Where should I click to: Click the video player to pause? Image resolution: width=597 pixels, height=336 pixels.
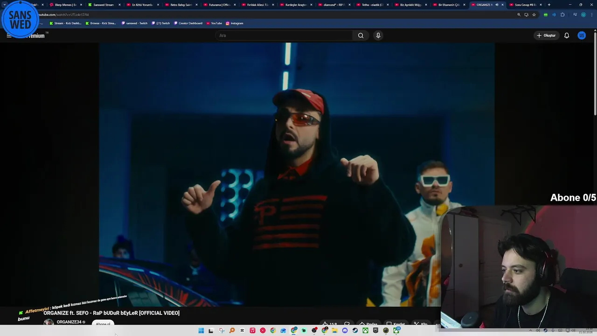[297, 175]
